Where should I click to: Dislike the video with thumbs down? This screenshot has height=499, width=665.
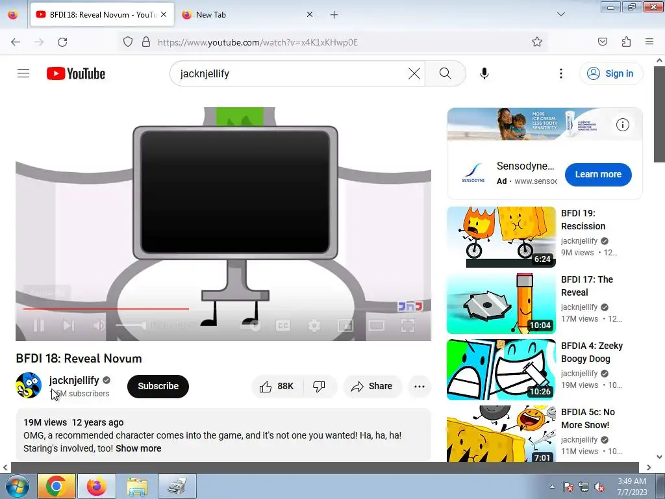point(320,386)
